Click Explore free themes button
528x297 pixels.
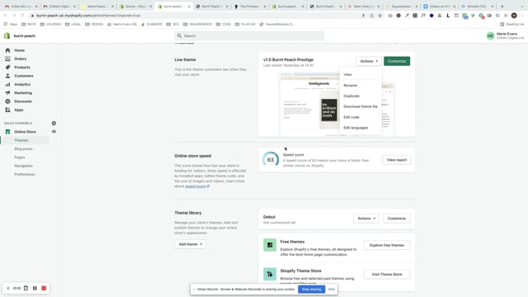tap(387, 245)
